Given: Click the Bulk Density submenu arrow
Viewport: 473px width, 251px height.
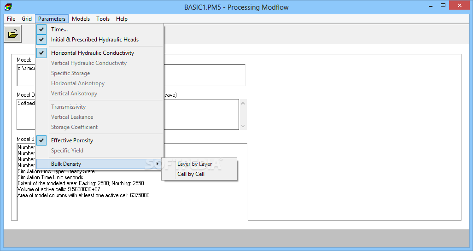Looking at the screenshot, I should click(x=158, y=164).
